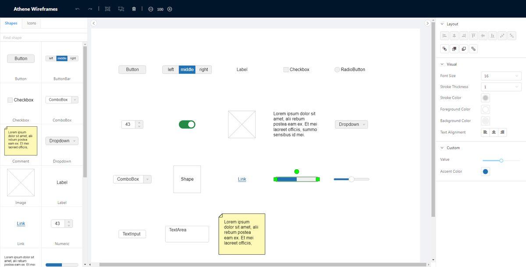Switch off the green toggle on canvas
Screen dimensions: 526x267
pyautogui.click(x=187, y=125)
